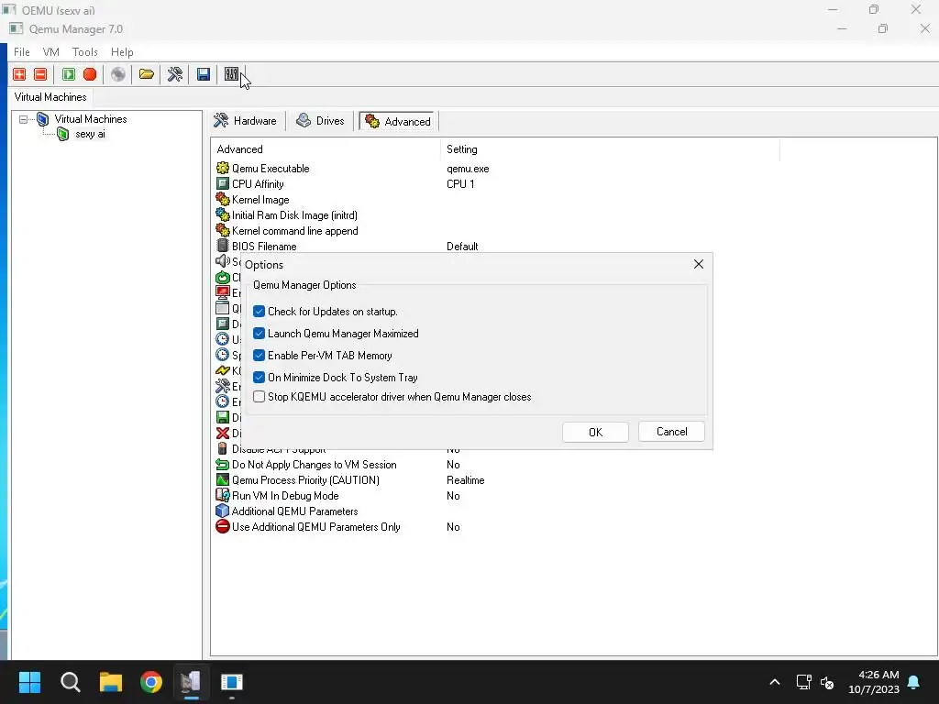Open the File menu
The height and width of the screenshot is (704, 939).
click(22, 52)
